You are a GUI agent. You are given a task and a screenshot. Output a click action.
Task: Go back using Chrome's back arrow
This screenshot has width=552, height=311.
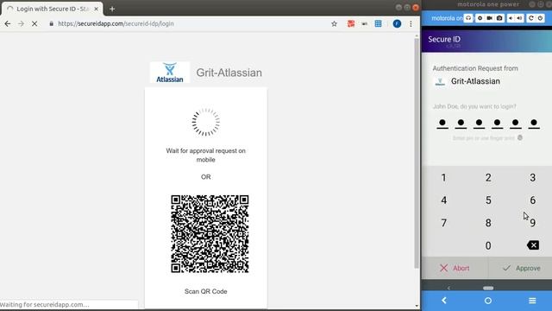8,23
